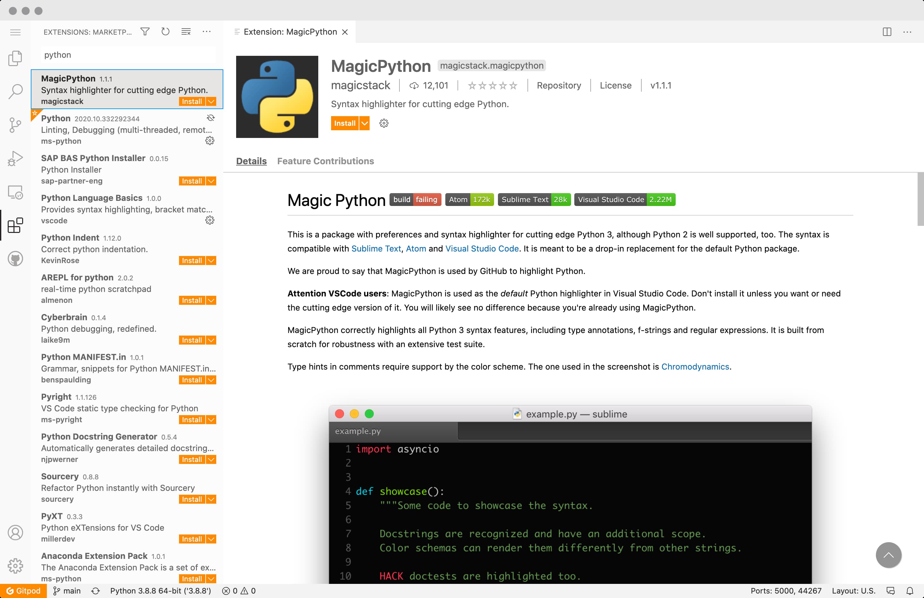Install the PyXT extension

(x=192, y=539)
